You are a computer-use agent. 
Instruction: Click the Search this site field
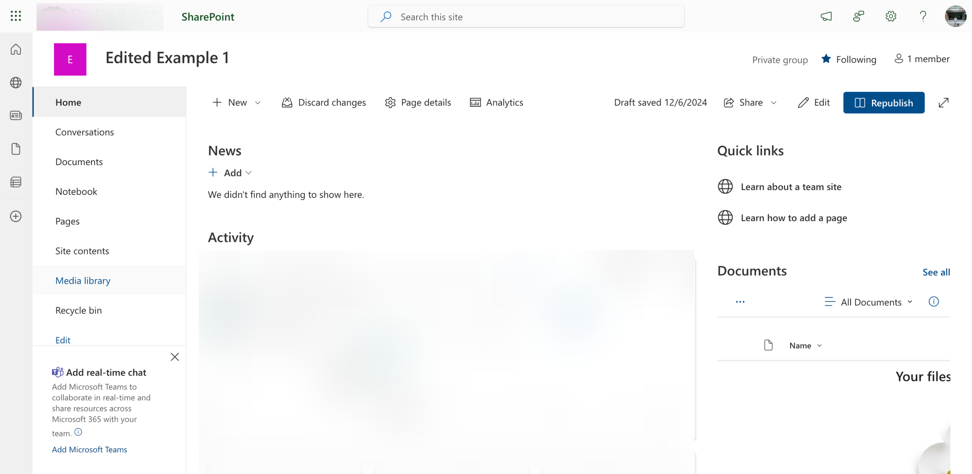(x=526, y=17)
